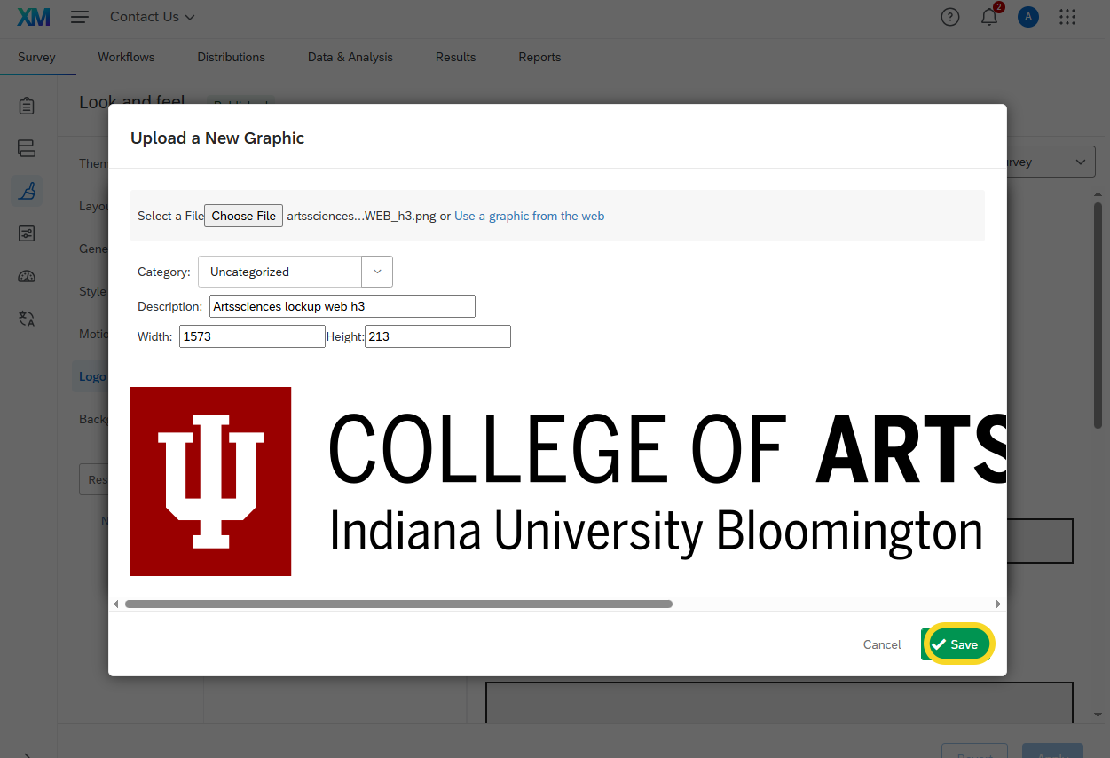1110x758 pixels.
Task: Click the translations icon in sidebar
Action: point(27,319)
